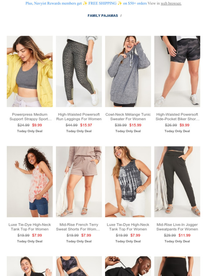
Task: Select the FAMILY PAJAMAS menu item
Action: click(x=103, y=16)
